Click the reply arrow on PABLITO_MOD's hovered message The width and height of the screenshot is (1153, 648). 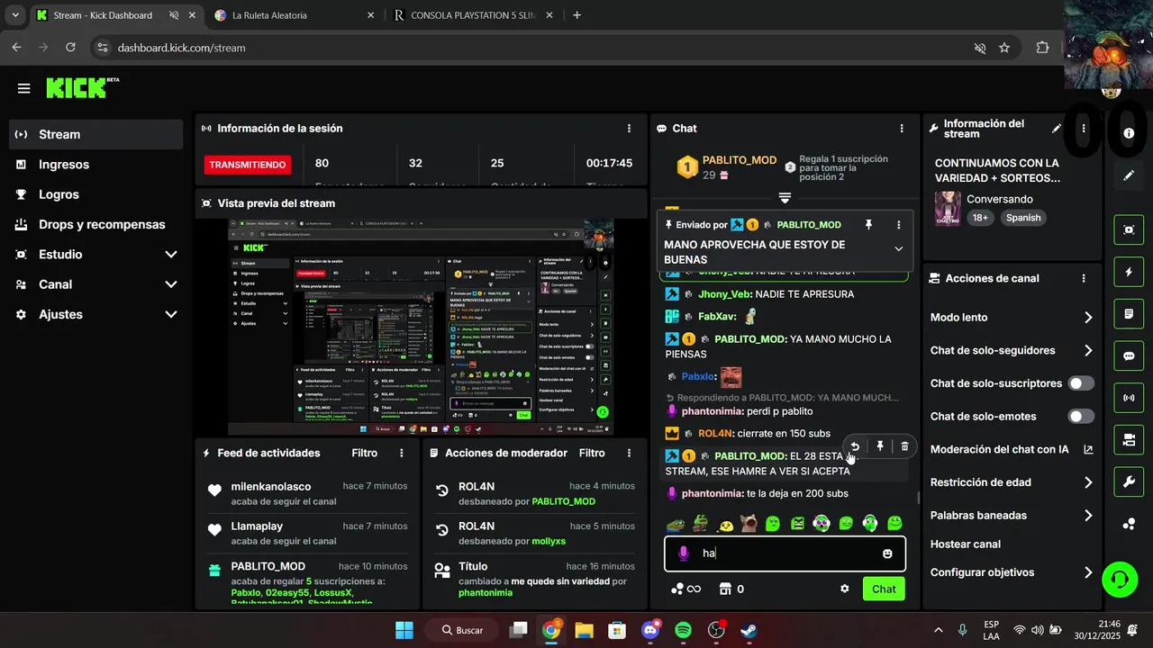[855, 446]
